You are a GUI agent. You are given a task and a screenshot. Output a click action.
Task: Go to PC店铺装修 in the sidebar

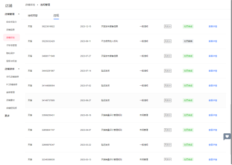pos(12,84)
